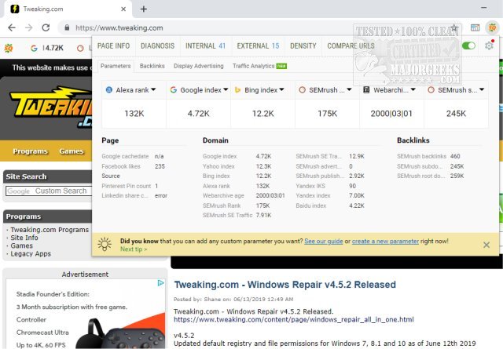The height and width of the screenshot is (349, 503).
Task: Open the PAGE INFO tab
Action: [x=113, y=46]
